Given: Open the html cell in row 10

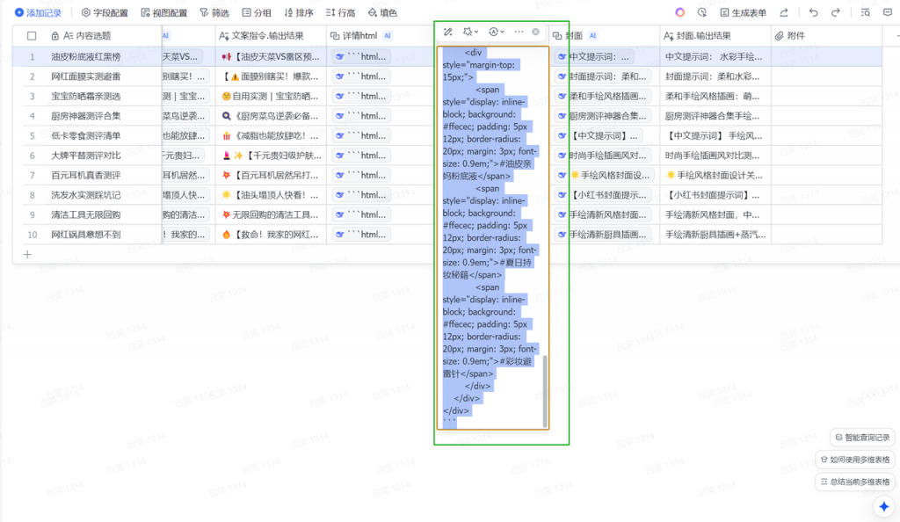Looking at the screenshot, I should [361, 234].
